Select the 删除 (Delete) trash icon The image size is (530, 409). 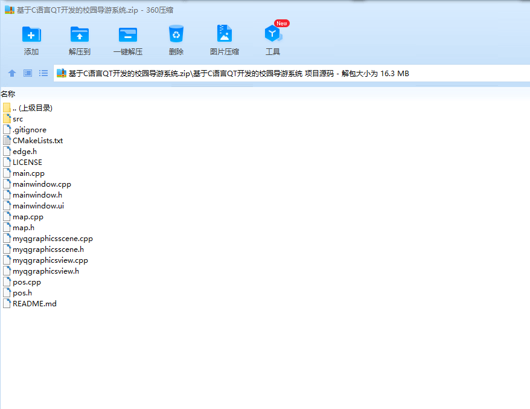click(x=176, y=34)
